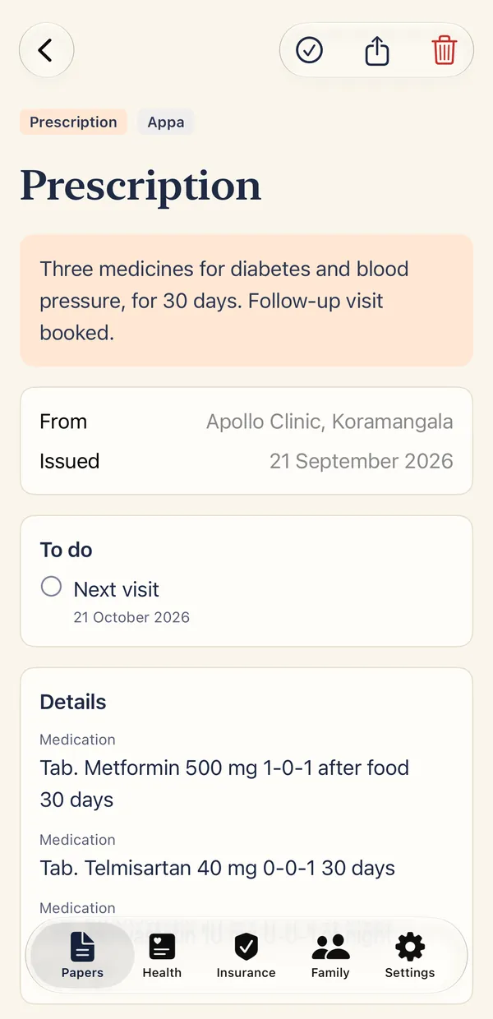This screenshot has height=1019, width=493.
Task: Open the Family people icon
Action: [x=330, y=956]
